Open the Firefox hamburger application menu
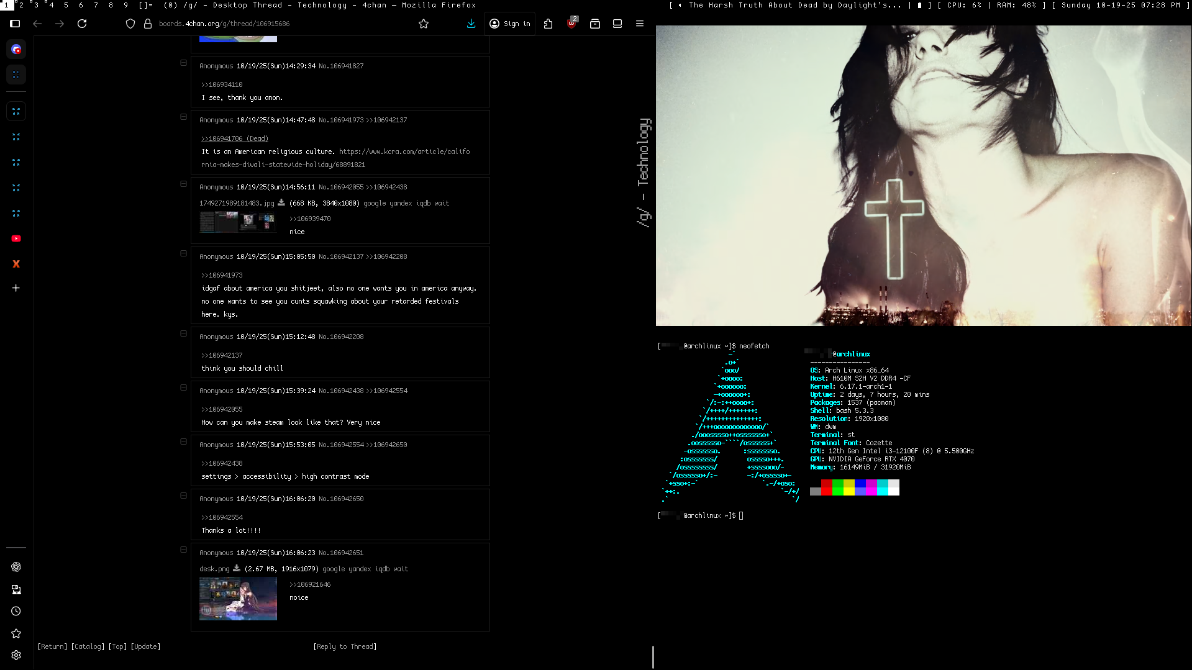This screenshot has height=670, width=1192. click(640, 24)
